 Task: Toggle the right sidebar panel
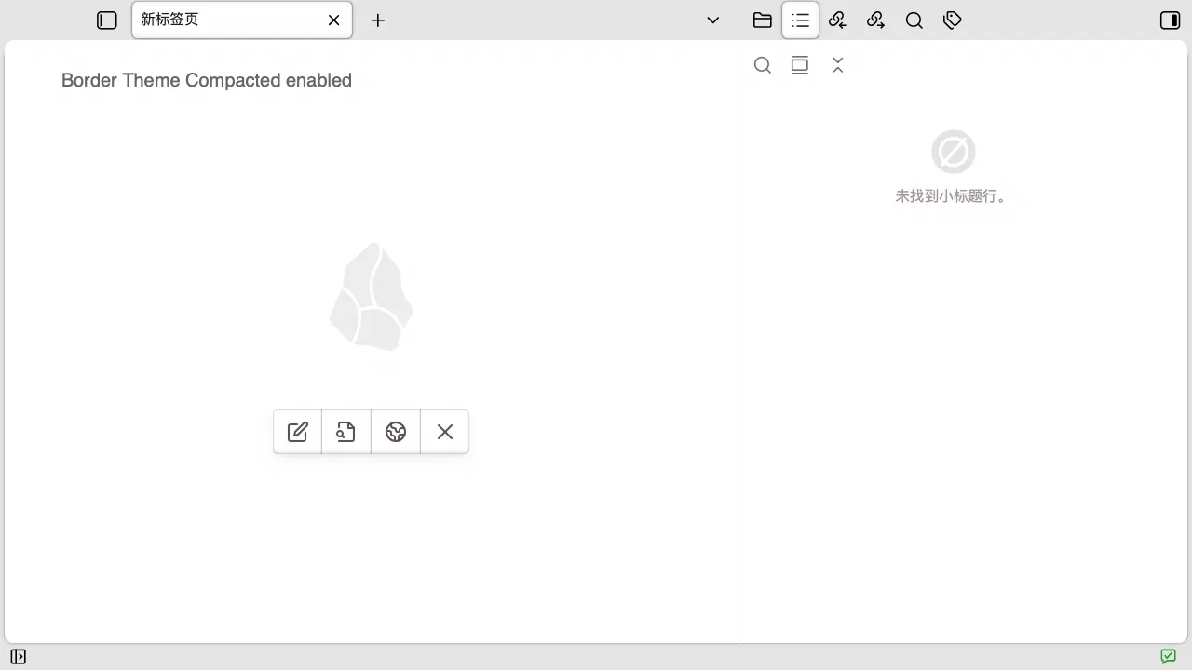point(1171,20)
